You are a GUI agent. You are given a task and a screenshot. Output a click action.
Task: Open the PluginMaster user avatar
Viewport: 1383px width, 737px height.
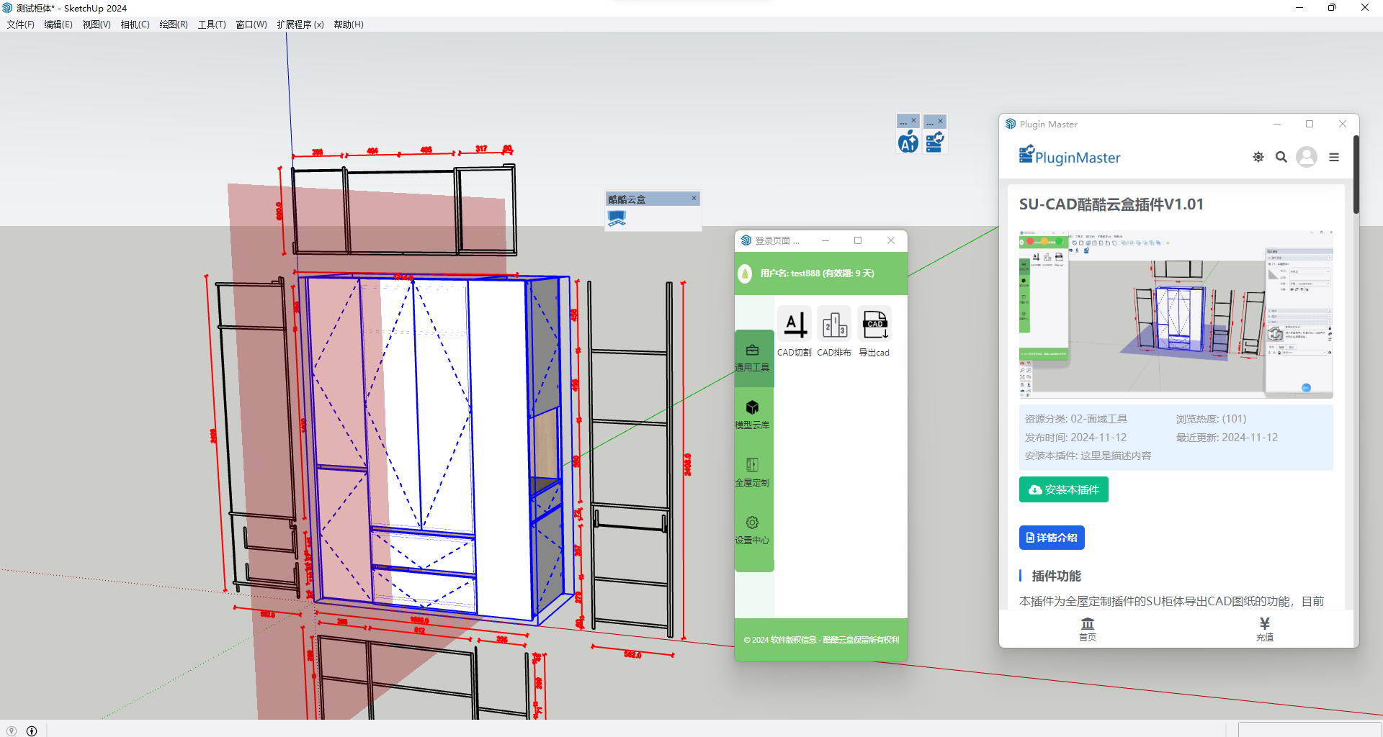(x=1307, y=157)
